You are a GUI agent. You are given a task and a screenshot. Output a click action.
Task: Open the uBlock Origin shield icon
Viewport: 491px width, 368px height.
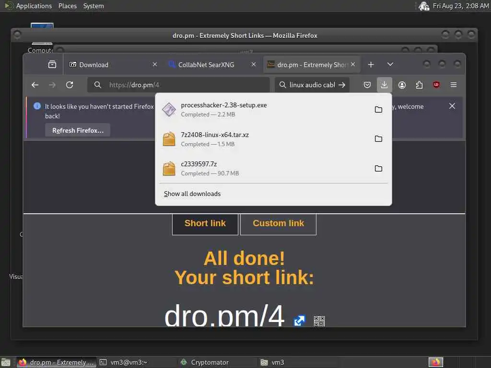coord(436,85)
